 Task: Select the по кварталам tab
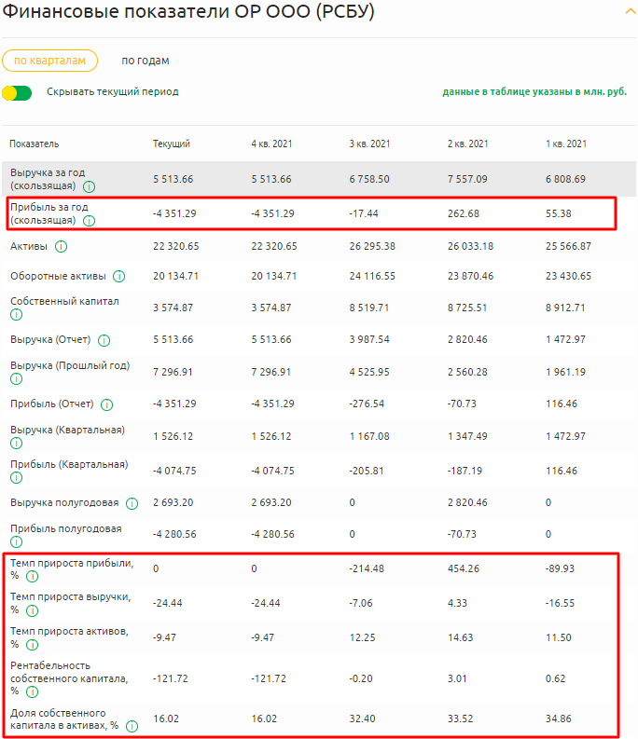point(49,61)
